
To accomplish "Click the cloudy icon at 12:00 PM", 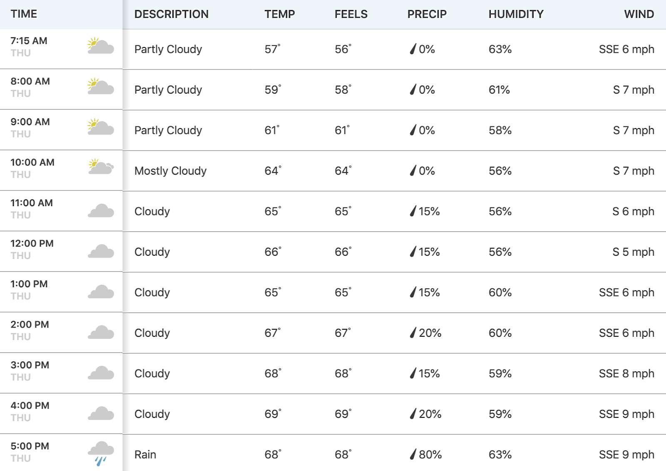I will tap(101, 252).
